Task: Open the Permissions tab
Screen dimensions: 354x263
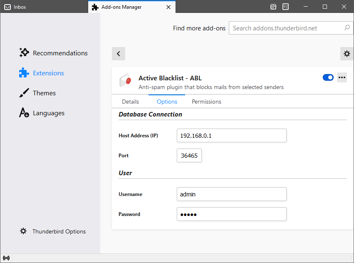Action: (x=206, y=102)
